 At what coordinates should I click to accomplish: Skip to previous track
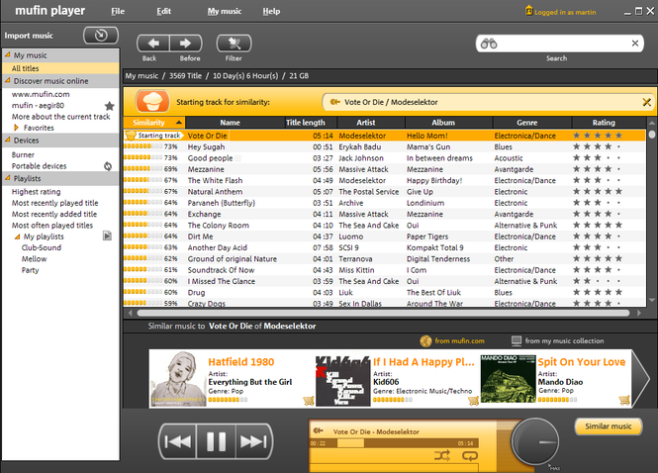point(177,441)
